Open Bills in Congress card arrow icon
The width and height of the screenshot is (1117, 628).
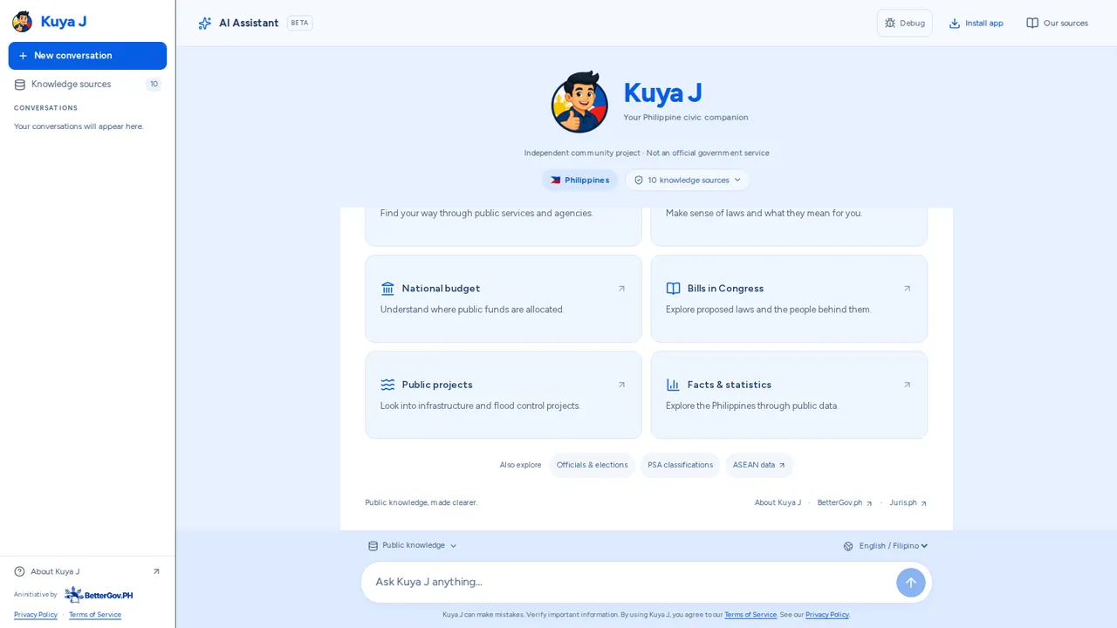(907, 289)
